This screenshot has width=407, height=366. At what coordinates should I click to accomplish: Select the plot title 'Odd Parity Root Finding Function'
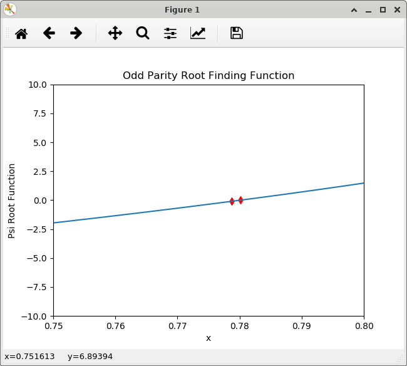pyautogui.click(x=208, y=76)
